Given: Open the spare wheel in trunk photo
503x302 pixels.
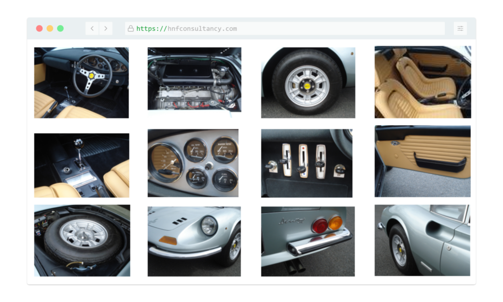Looking at the screenshot, I should click(x=82, y=241).
